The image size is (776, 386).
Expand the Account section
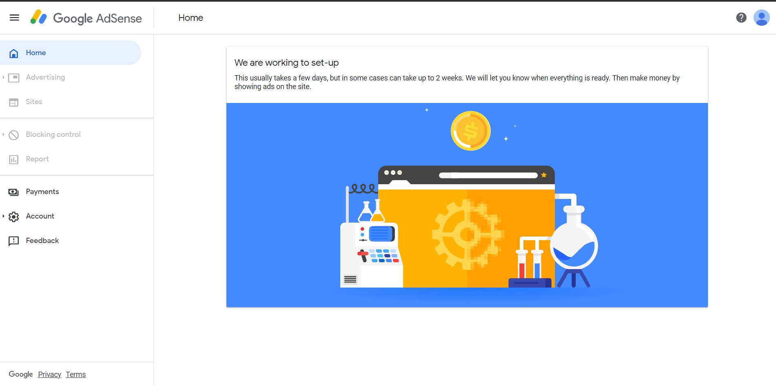click(4, 216)
